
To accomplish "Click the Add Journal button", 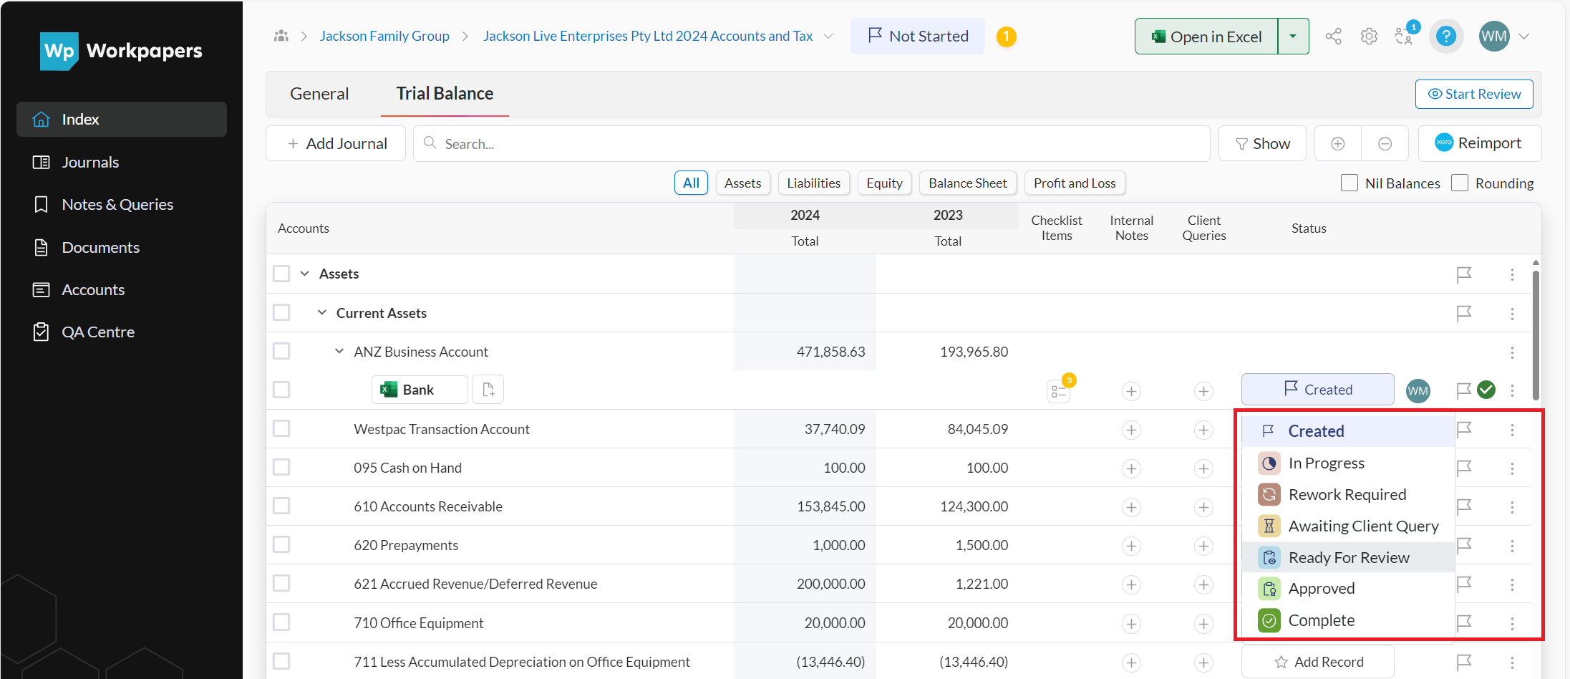I will (x=336, y=144).
